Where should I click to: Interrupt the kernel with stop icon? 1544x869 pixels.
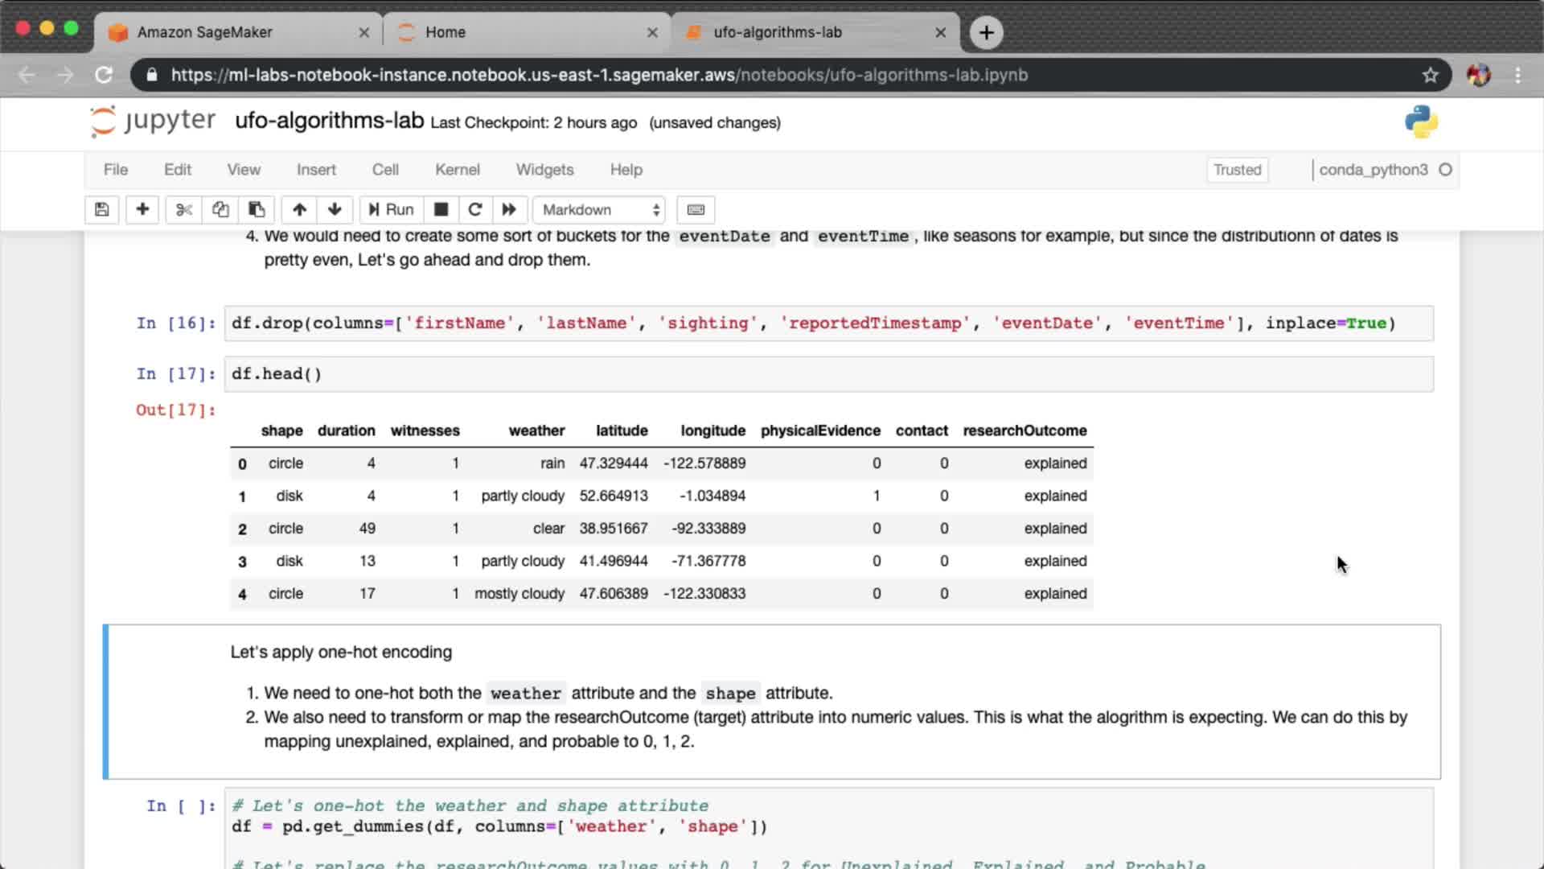pos(441,210)
